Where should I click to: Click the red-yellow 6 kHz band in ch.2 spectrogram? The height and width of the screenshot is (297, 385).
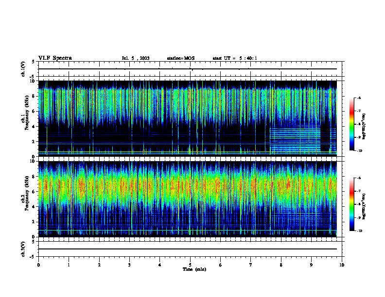tap(188, 187)
